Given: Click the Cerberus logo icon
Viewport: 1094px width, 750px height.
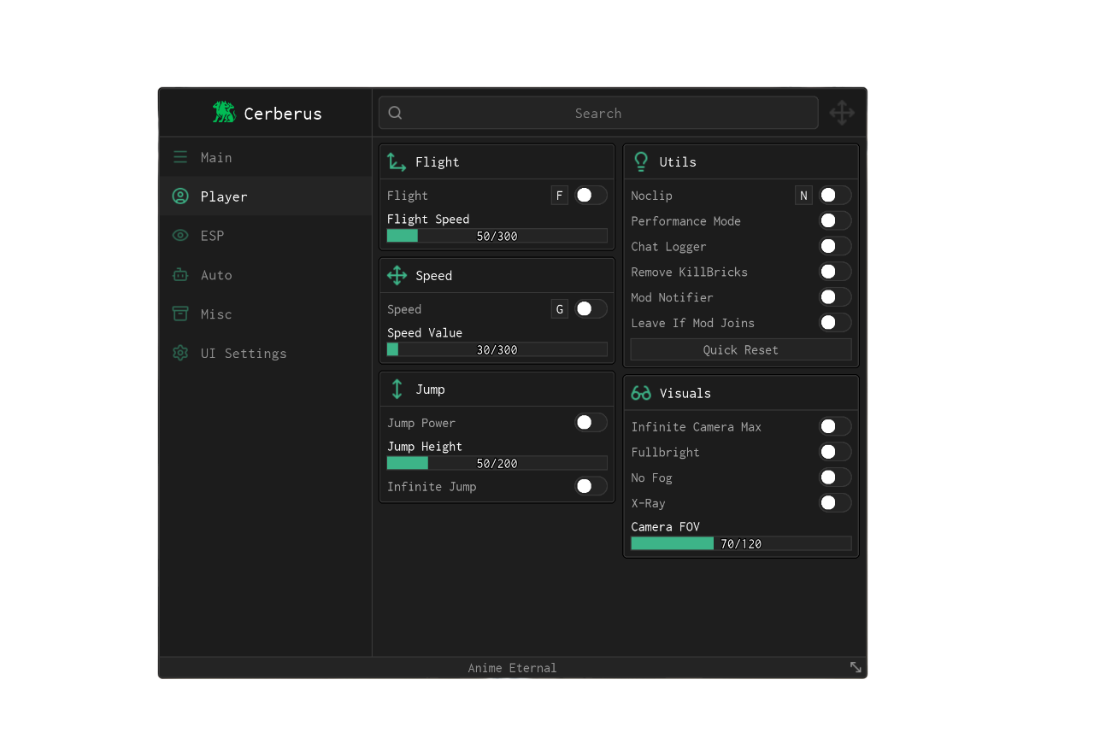Looking at the screenshot, I should pyautogui.click(x=224, y=113).
